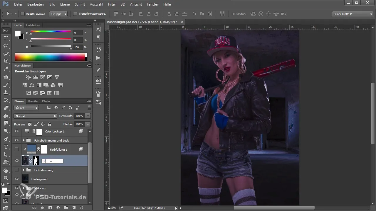This screenshot has width=376, height=211.
Task: Click the hue H slider track
Action: pyautogui.click(x=51, y=31)
